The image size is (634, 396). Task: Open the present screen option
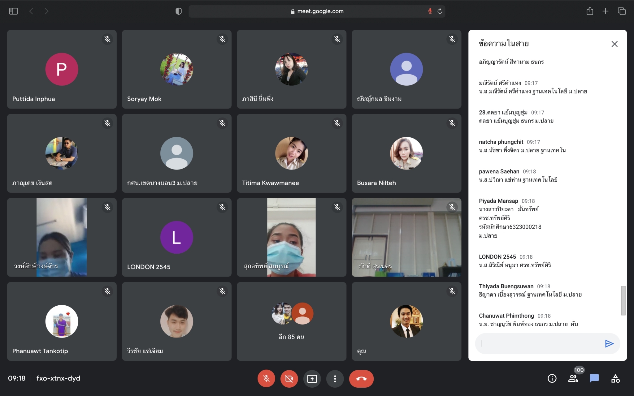point(312,379)
